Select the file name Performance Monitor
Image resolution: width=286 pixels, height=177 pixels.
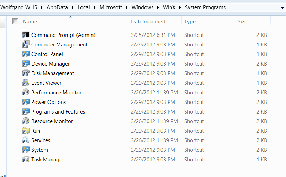coord(56,93)
